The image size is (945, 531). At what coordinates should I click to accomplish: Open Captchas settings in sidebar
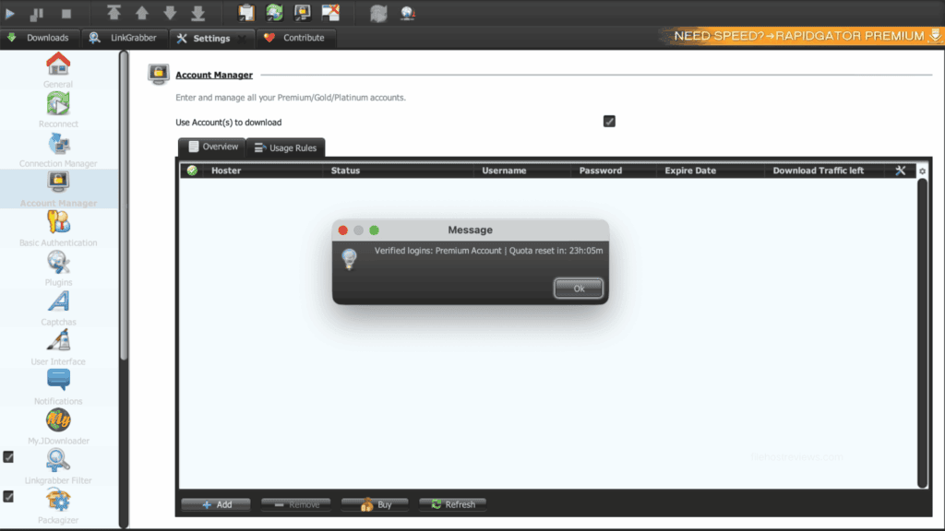tap(58, 309)
